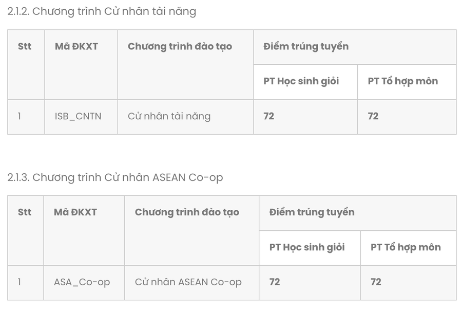Select the ASA_Co-op code cell
This screenshot has width=462, height=311.
click(x=82, y=282)
